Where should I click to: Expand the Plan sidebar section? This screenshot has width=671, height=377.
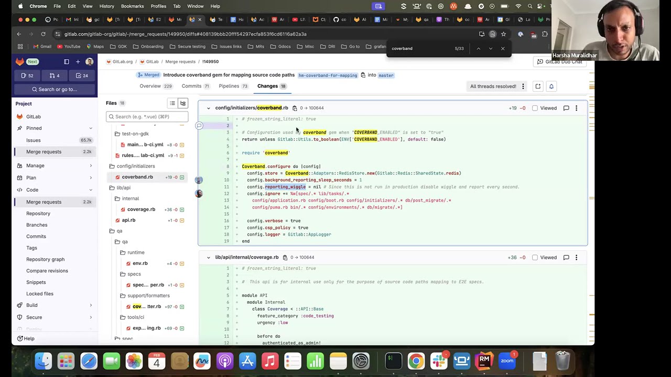coord(55,178)
